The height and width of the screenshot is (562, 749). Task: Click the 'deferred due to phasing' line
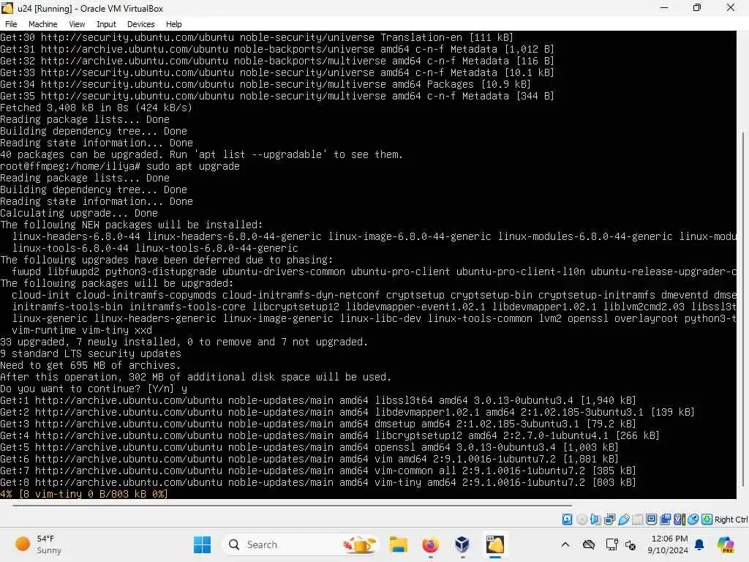(167, 260)
